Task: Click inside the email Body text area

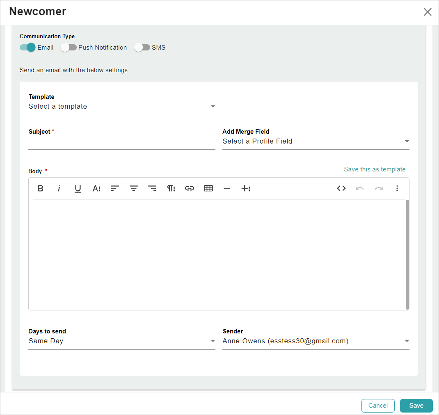Action: tap(217, 255)
